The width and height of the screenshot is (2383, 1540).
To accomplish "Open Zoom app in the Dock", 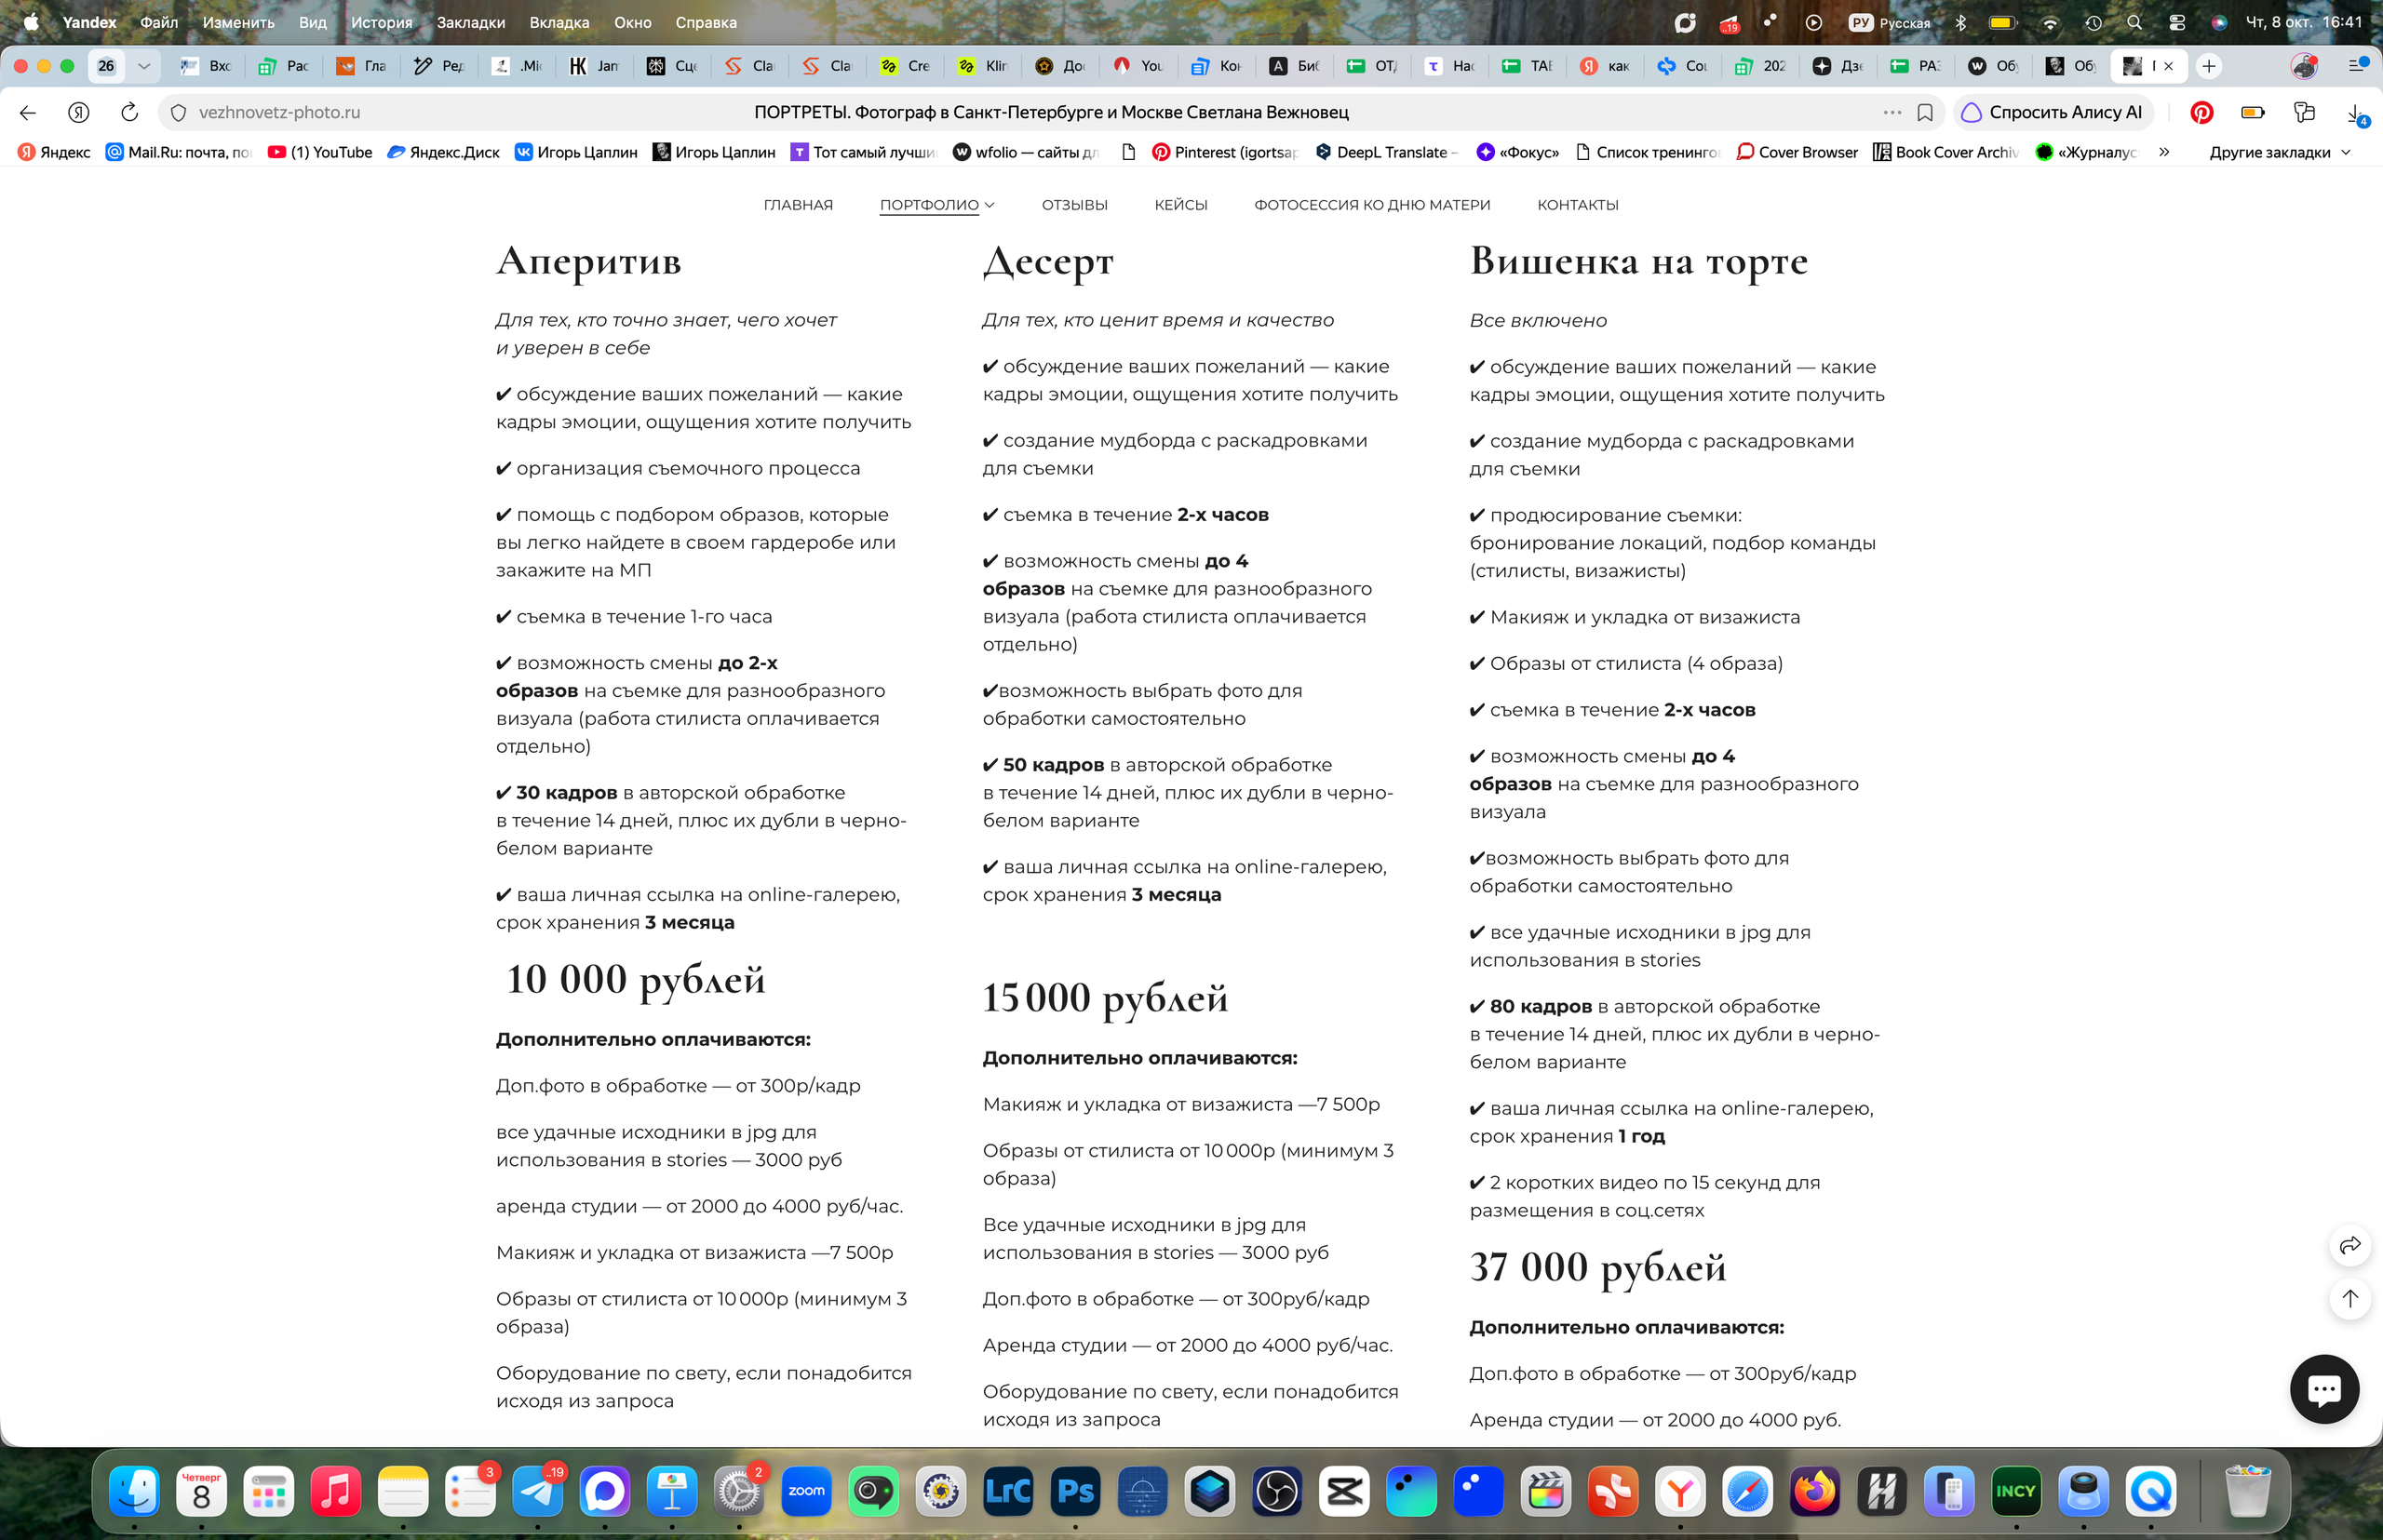I will [x=806, y=1491].
